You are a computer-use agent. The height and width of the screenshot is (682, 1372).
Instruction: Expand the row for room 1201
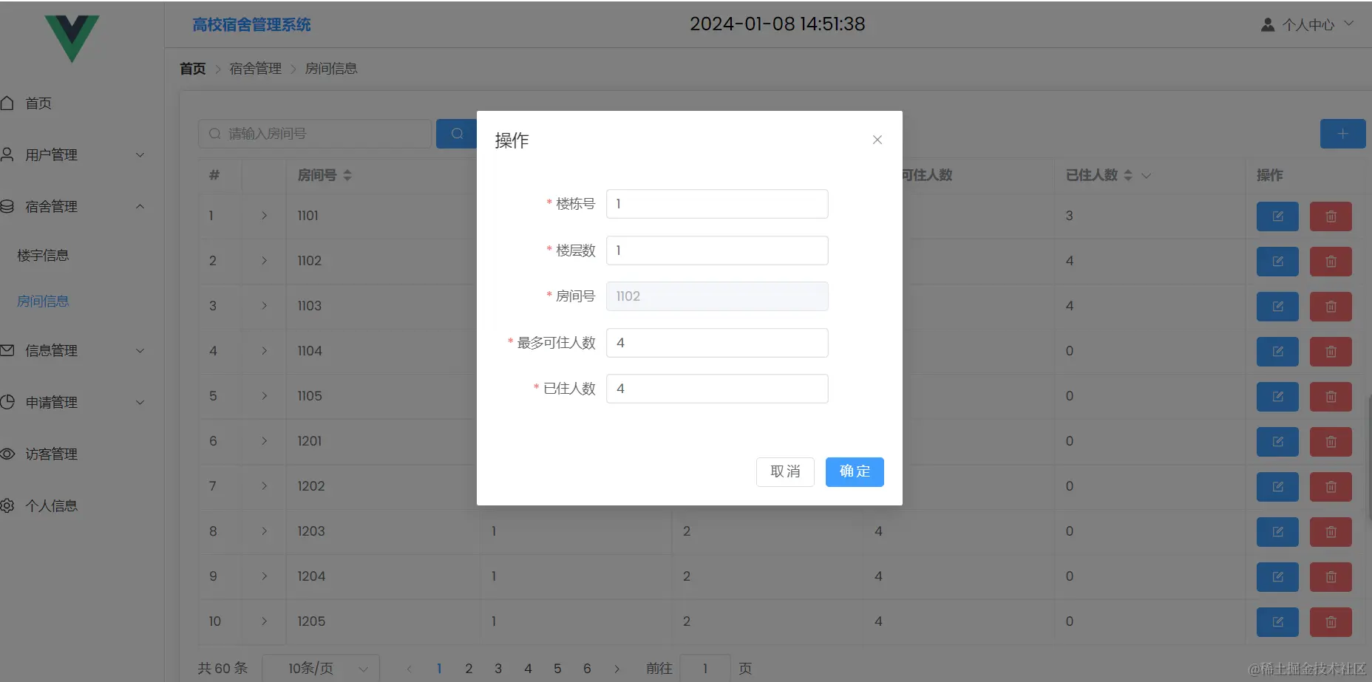pos(264,441)
